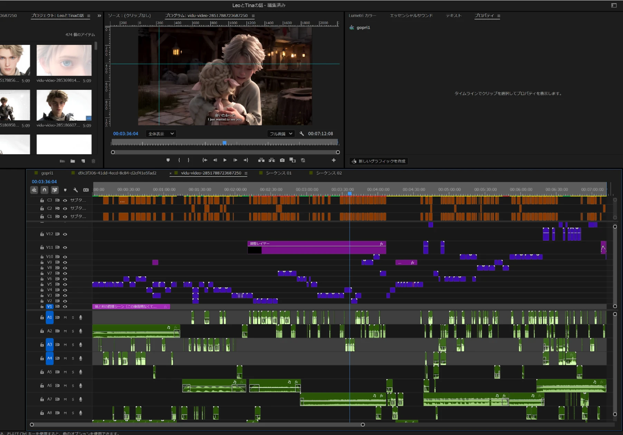Click program monitor timecode 00:03:36:04
623x435 pixels.
tap(125, 133)
